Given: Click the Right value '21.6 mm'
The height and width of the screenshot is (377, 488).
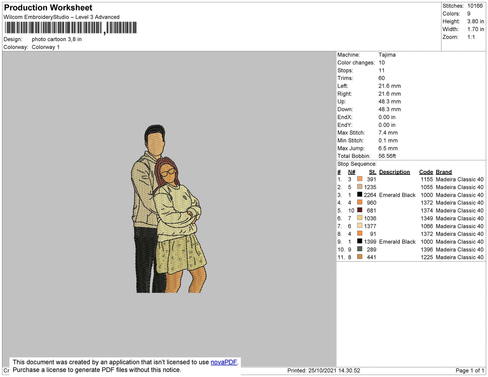Looking at the screenshot, I should pos(389,94).
